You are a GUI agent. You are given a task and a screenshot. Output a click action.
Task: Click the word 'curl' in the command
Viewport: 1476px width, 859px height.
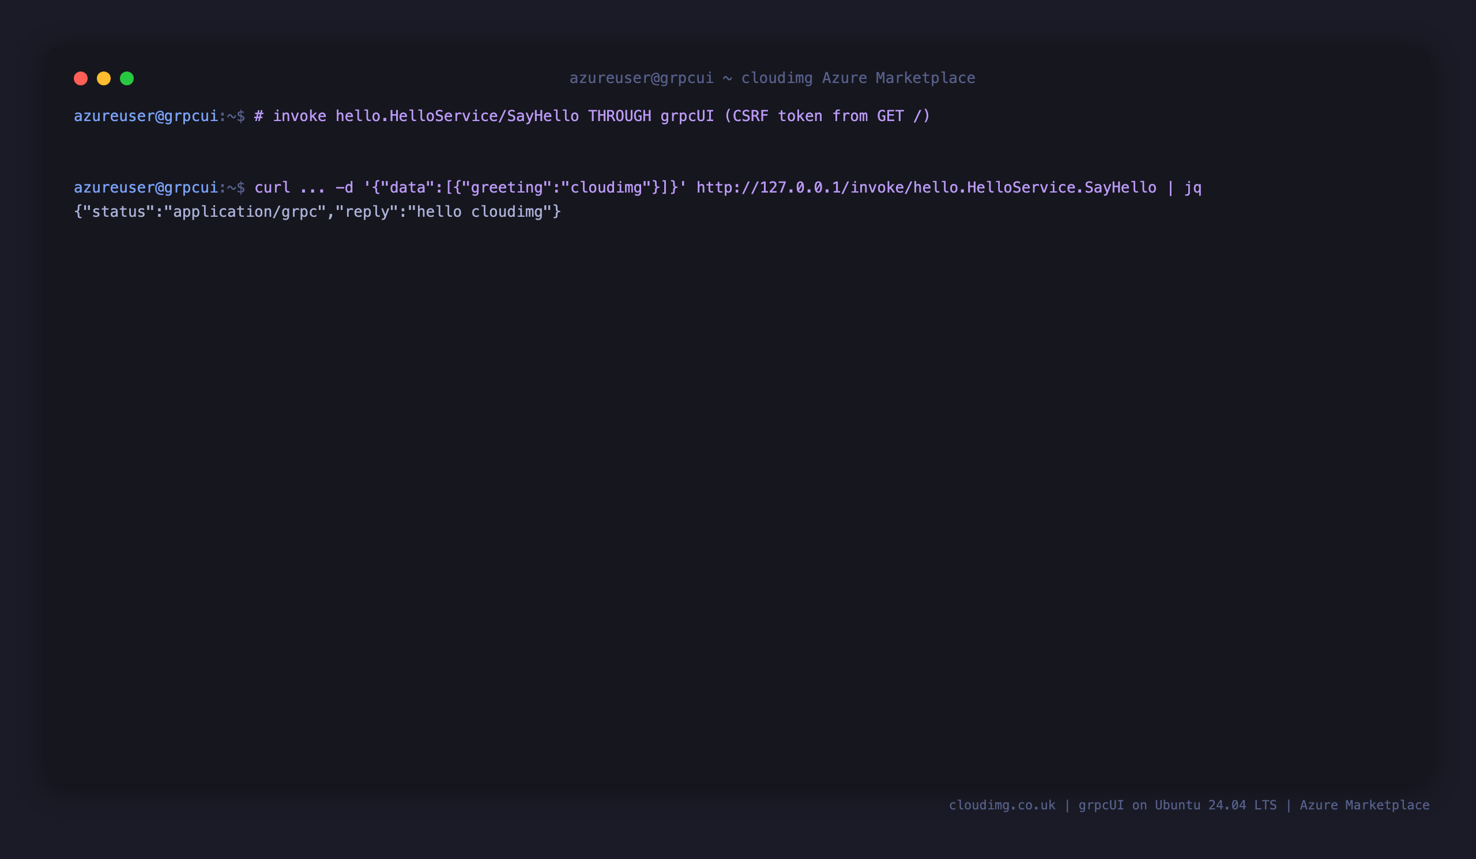coord(272,187)
